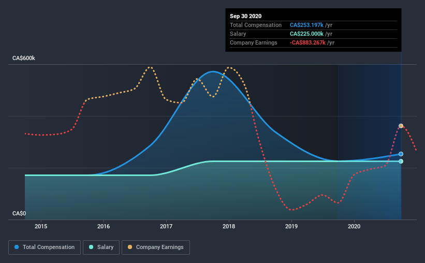Viewport: 425px width, 263px height.
Task: Toggle the Salary legend button
Action: 101,247
